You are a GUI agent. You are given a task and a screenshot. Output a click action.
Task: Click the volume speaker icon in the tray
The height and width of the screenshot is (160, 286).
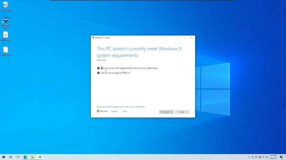pyautogui.click(x=267, y=157)
